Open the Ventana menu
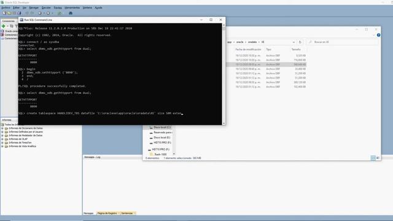This screenshot has width=393, height=221. (x=87, y=8)
